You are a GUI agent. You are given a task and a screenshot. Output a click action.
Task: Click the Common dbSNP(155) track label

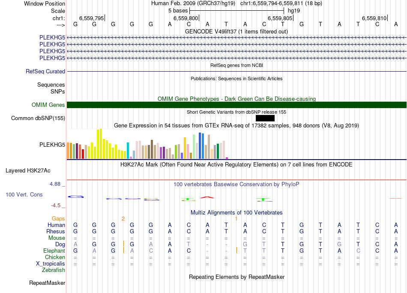point(38,118)
